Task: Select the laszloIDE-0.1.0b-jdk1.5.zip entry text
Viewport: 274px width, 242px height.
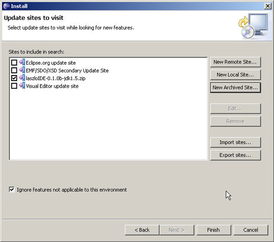Action: pos(55,78)
